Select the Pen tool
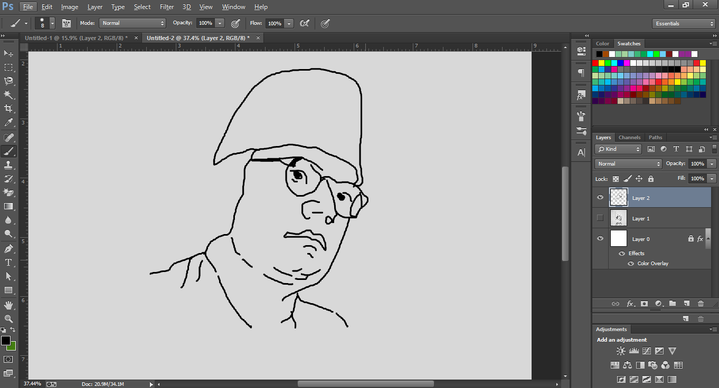The width and height of the screenshot is (719, 388). tap(8, 249)
